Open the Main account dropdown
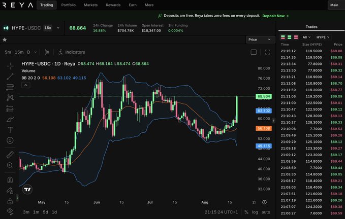This screenshot has height=219, width=345. [336, 5]
